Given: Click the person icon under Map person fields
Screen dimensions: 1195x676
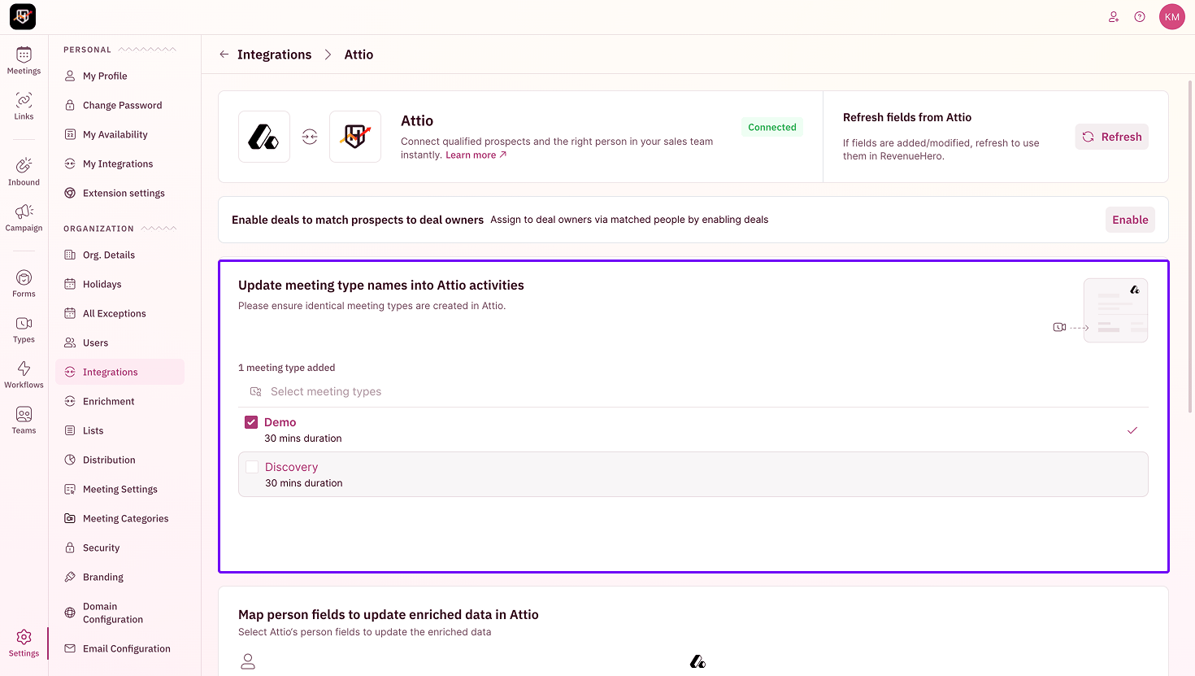Looking at the screenshot, I should pos(248,661).
